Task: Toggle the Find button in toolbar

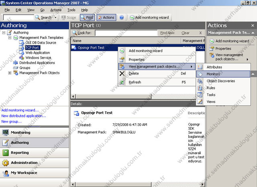Action: click(x=88, y=18)
